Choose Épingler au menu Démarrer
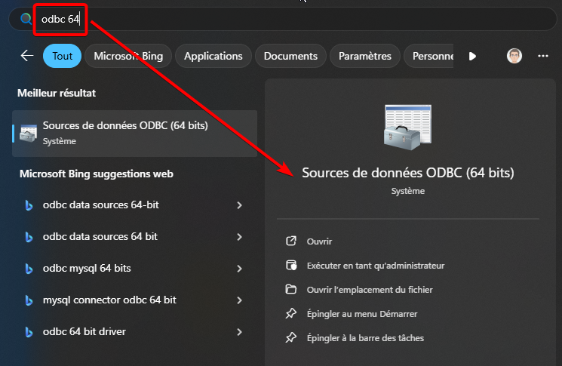Image resolution: width=562 pixels, height=366 pixels. tap(362, 314)
